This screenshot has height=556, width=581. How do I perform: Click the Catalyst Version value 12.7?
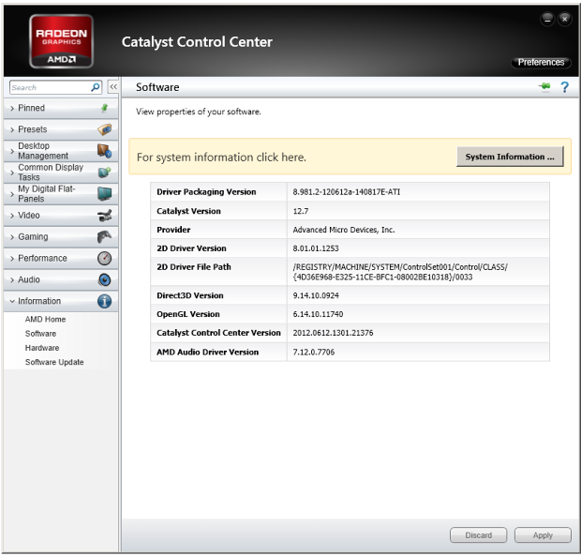click(301, 211)
